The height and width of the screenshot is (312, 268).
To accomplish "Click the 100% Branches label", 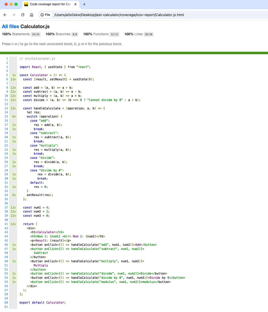I will pyautogui.click(x=58, y=34).
